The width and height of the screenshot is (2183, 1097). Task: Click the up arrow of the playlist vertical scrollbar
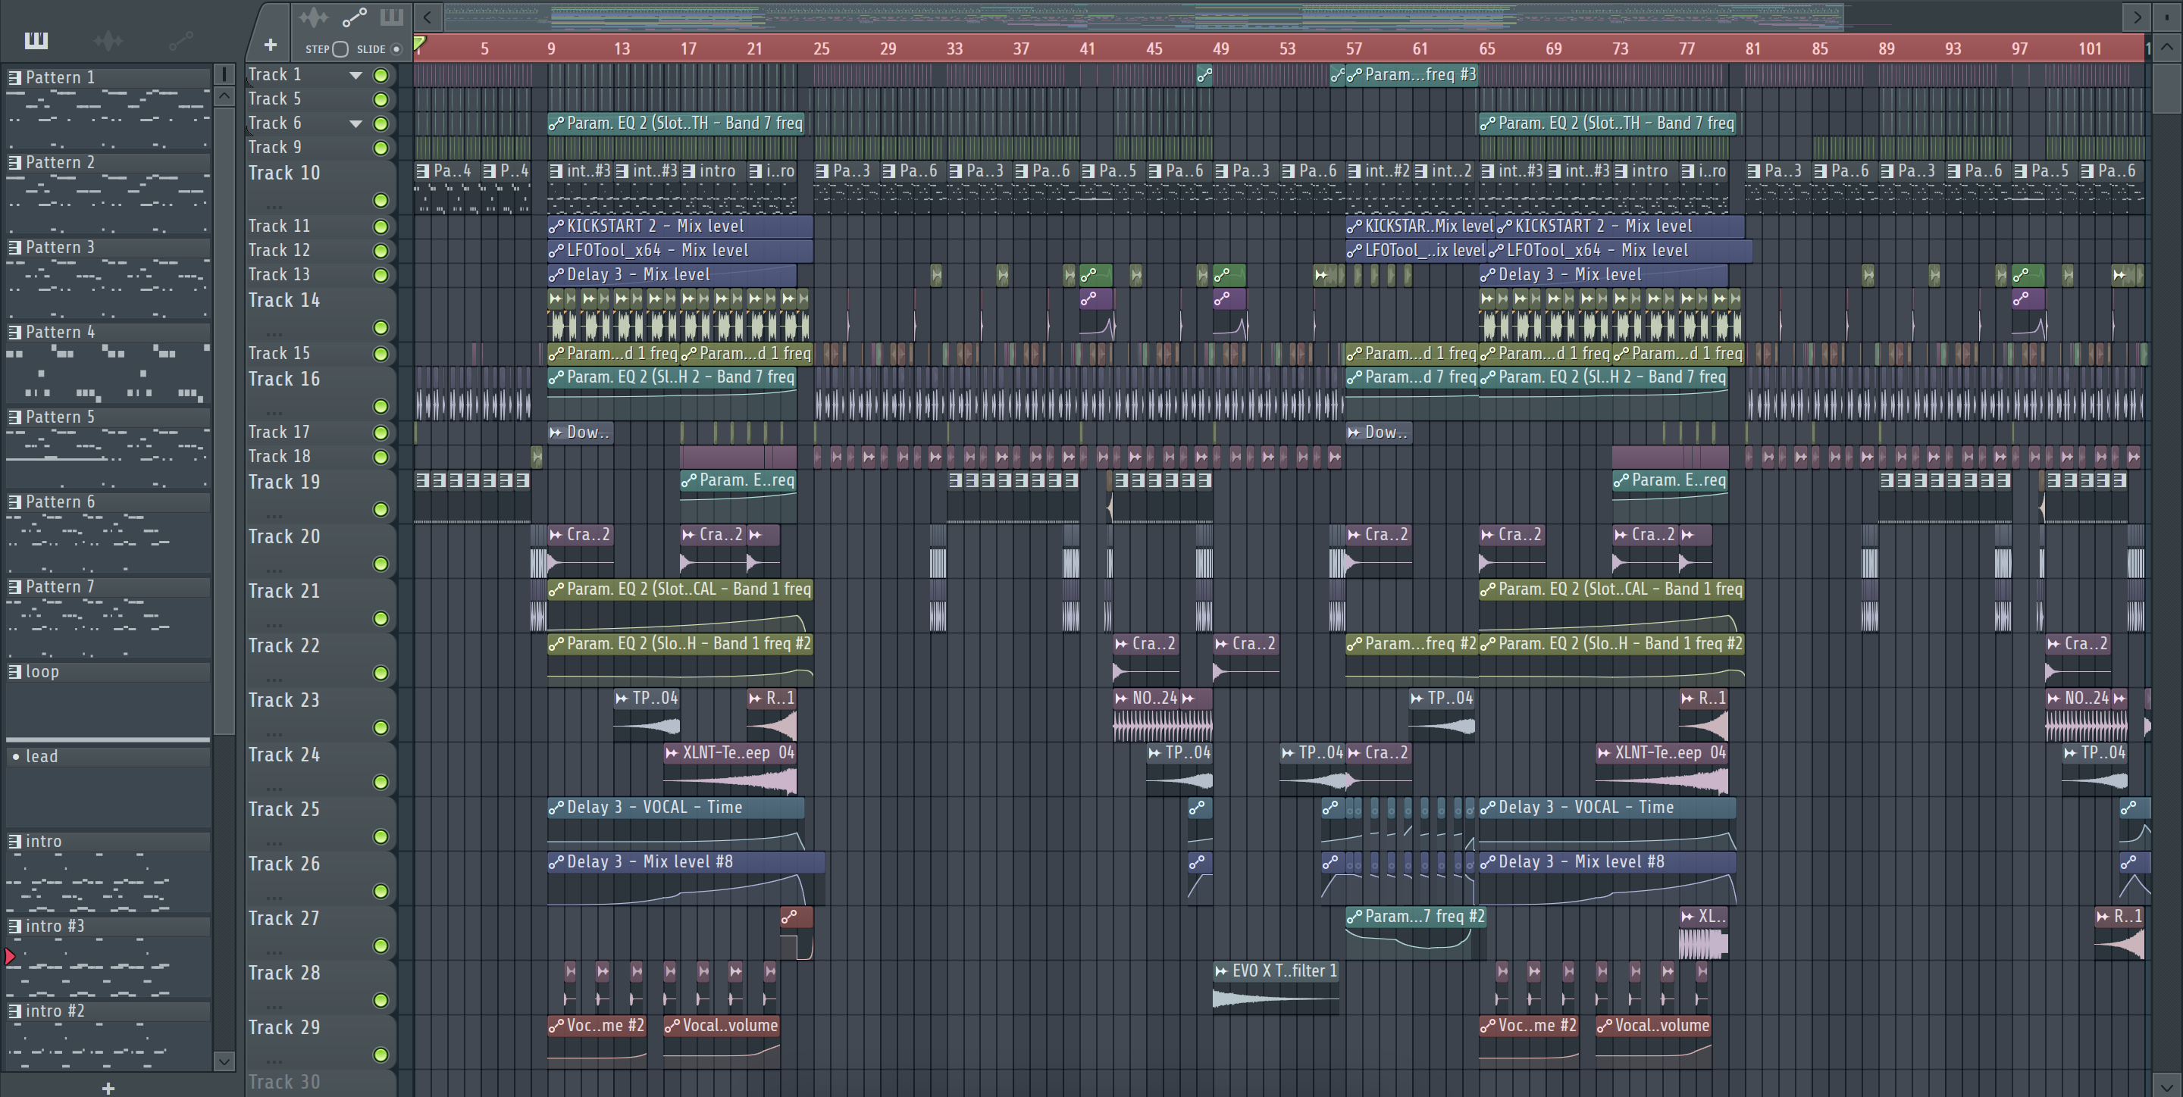[2167, 48]
